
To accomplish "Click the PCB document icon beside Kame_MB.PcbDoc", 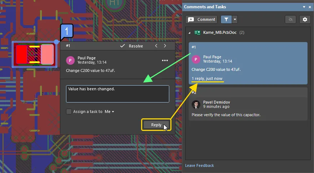I will tap(197, 32).
